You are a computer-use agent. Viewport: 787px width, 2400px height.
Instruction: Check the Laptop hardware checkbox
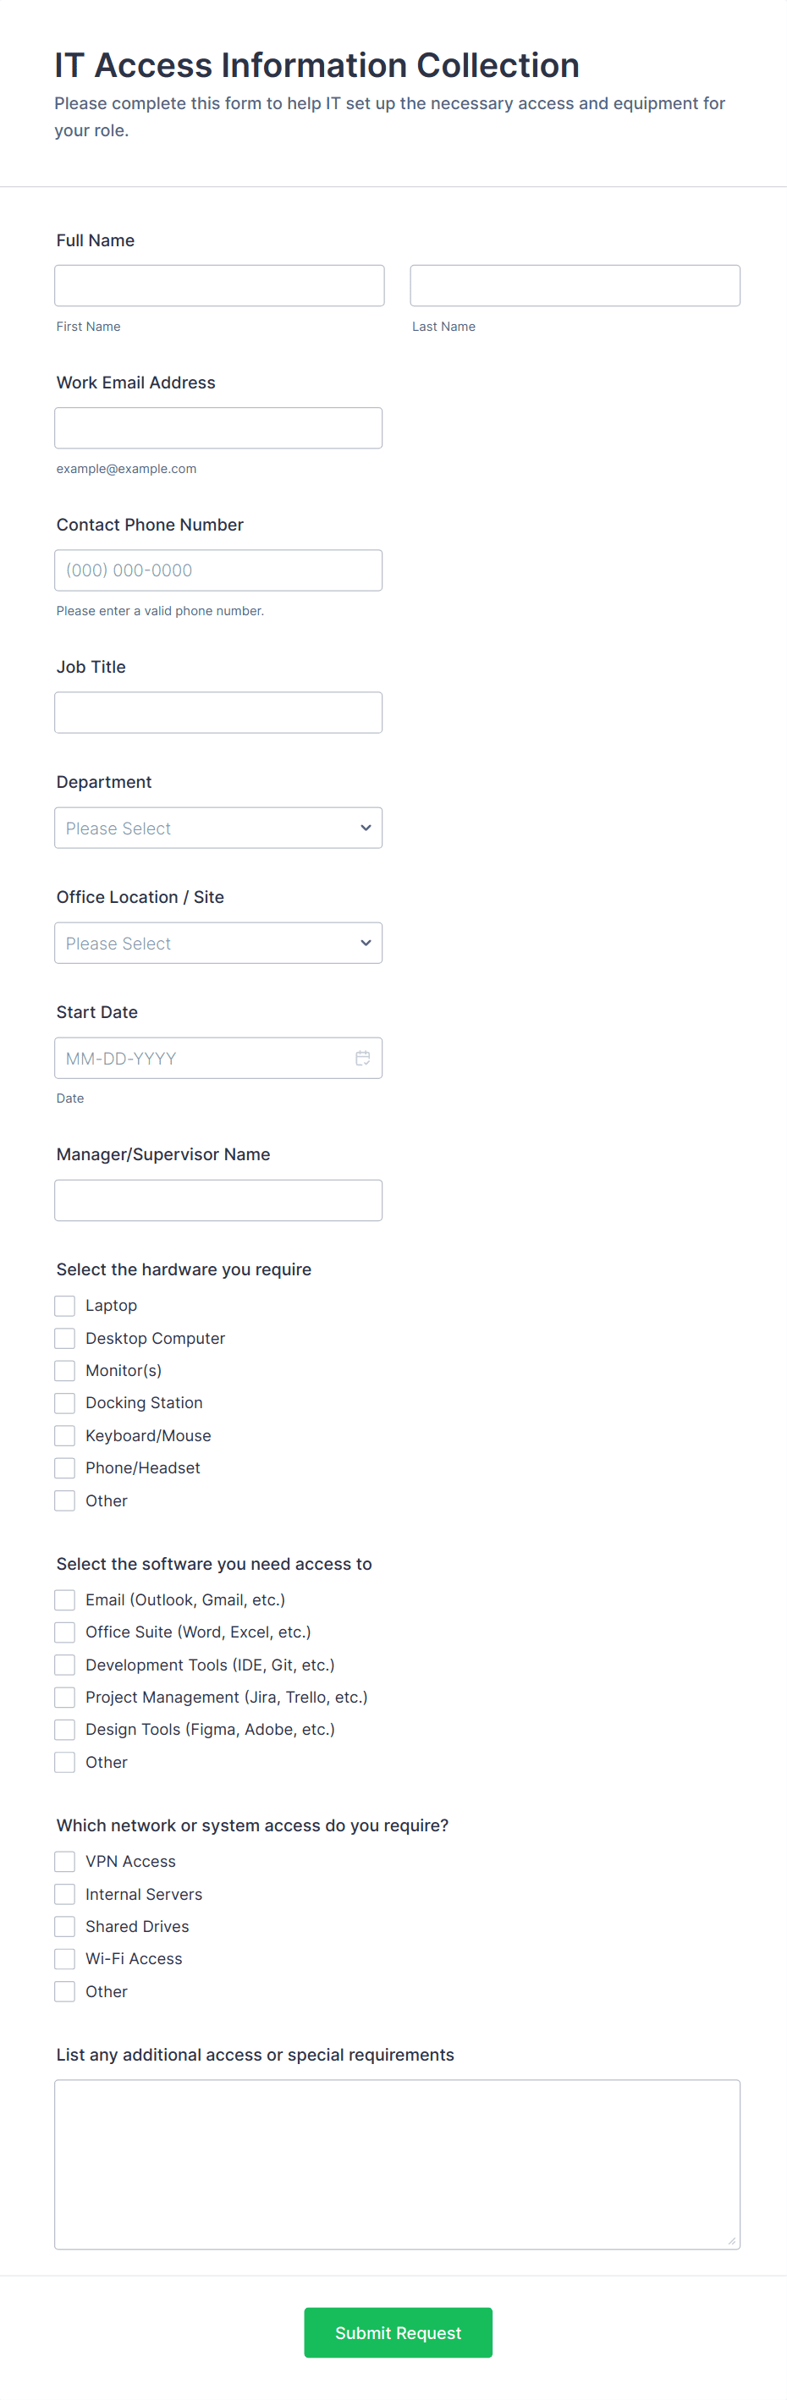[64, 1305]
